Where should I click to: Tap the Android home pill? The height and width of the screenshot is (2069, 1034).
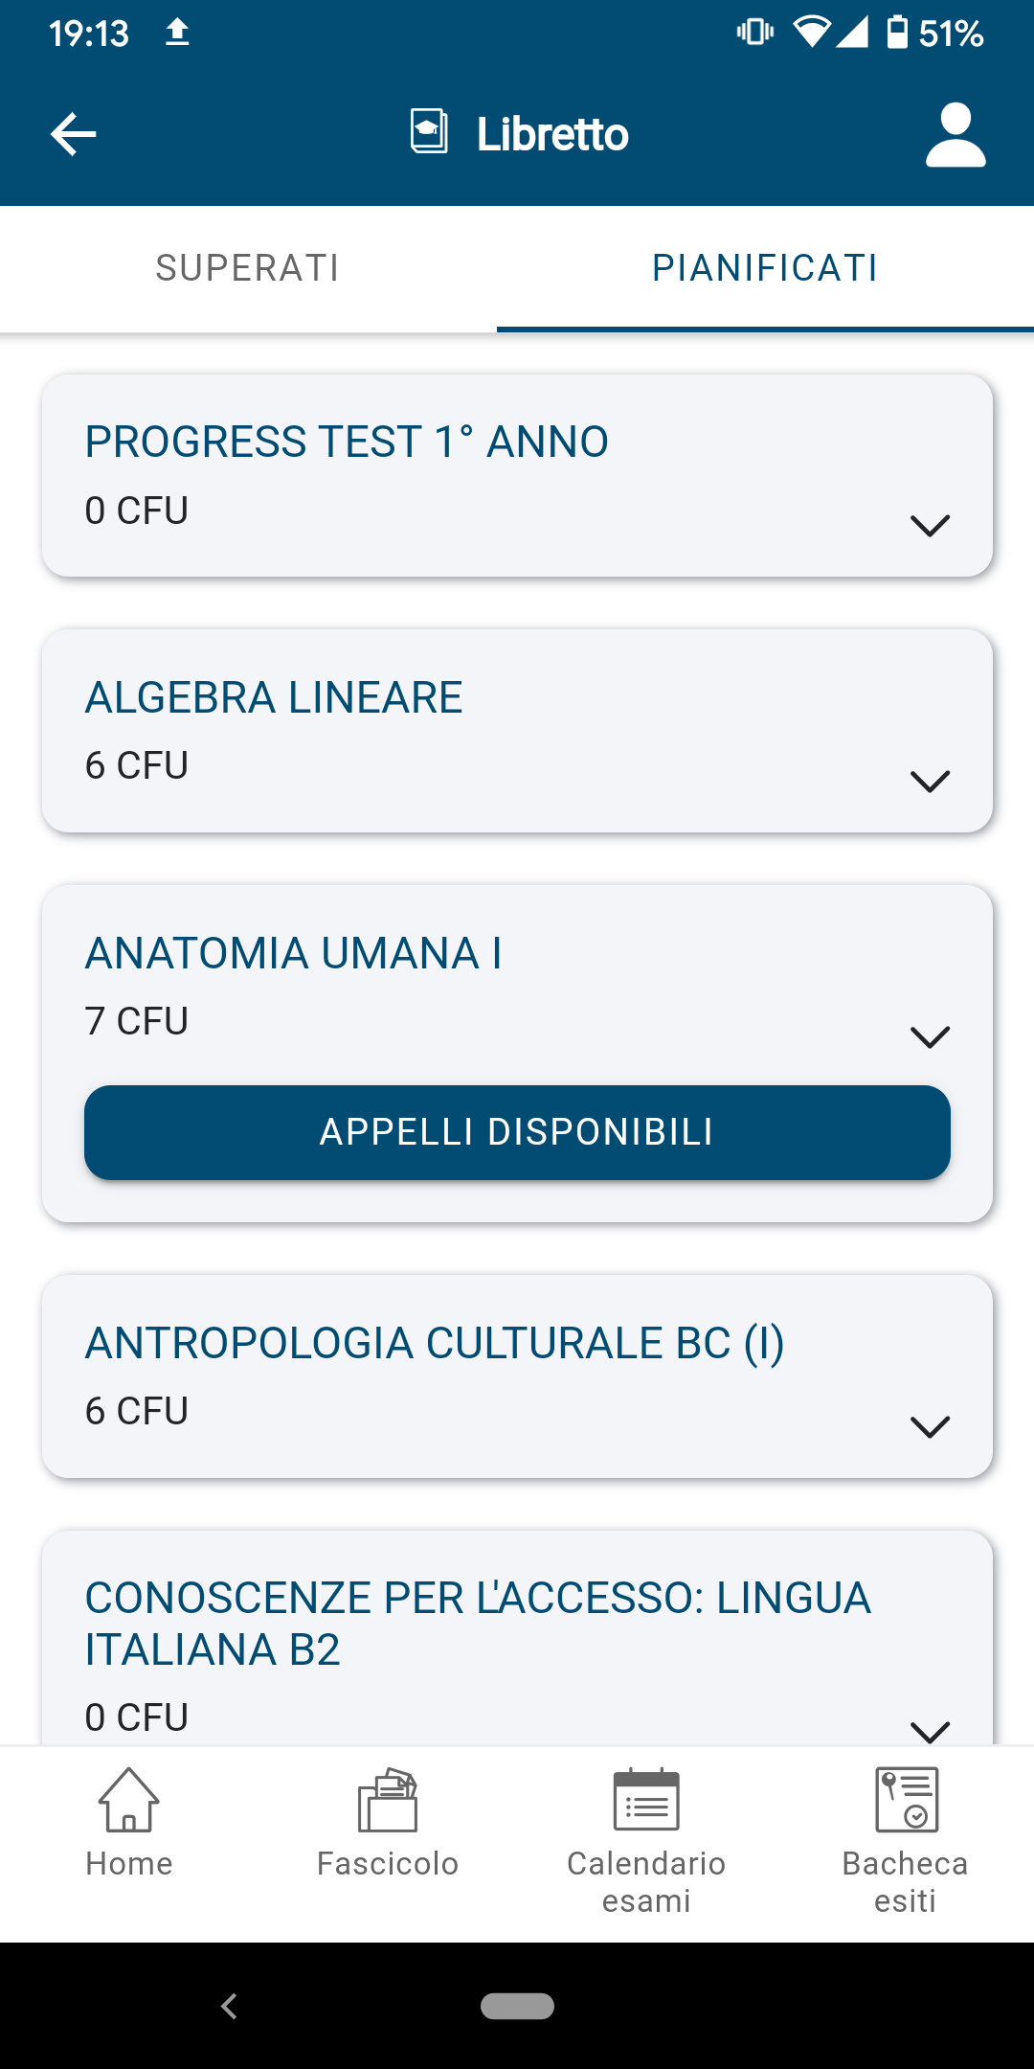(517, 2006)
